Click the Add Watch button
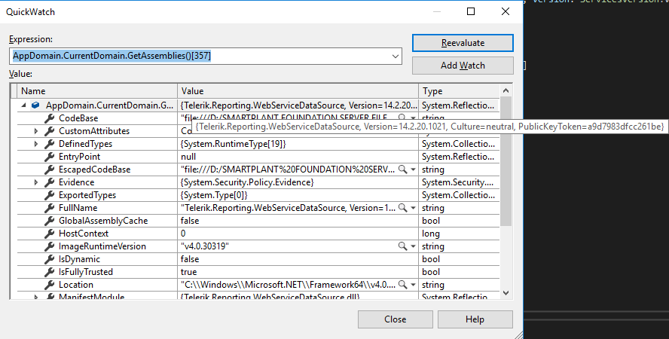The width and height of the screenshot is (669, 339). (x=463, y=66)
